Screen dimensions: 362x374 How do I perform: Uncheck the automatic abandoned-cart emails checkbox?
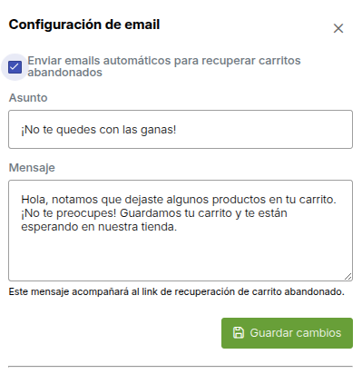(15, 67)
